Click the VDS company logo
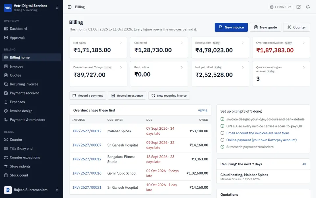Screen dimensions: 316x198 [8, 8]
